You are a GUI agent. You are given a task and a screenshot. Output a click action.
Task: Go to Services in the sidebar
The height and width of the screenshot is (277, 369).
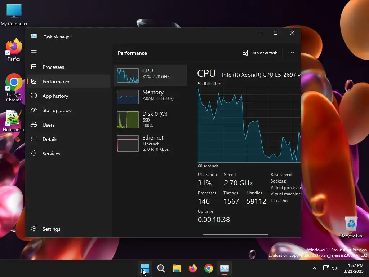68,154
